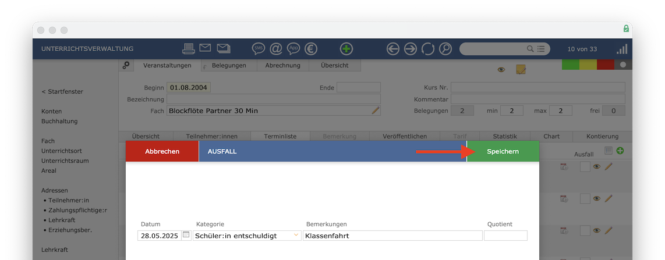Click the refresh circular arrows icon

[428, 49]
